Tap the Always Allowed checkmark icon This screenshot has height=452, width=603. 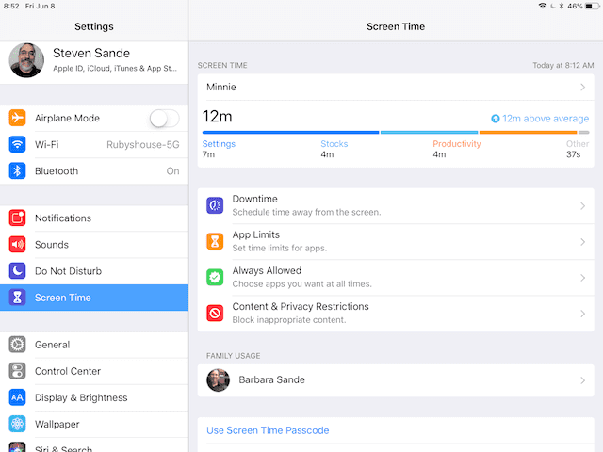(x=215, y=277)
